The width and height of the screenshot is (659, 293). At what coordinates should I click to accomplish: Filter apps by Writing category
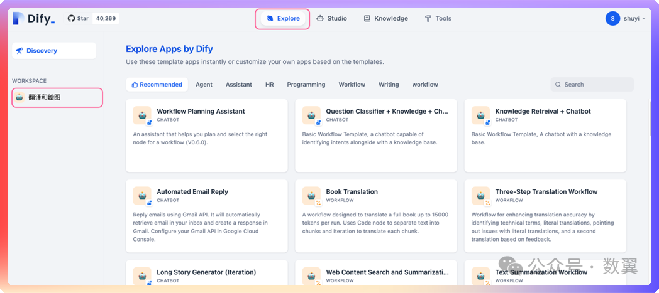coord(389,84)
